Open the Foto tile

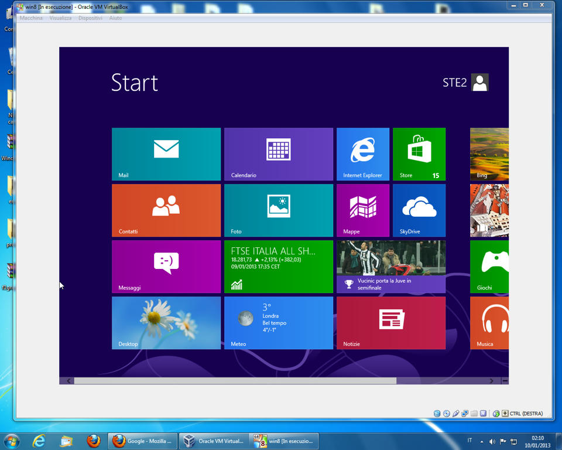pos(279,210)
